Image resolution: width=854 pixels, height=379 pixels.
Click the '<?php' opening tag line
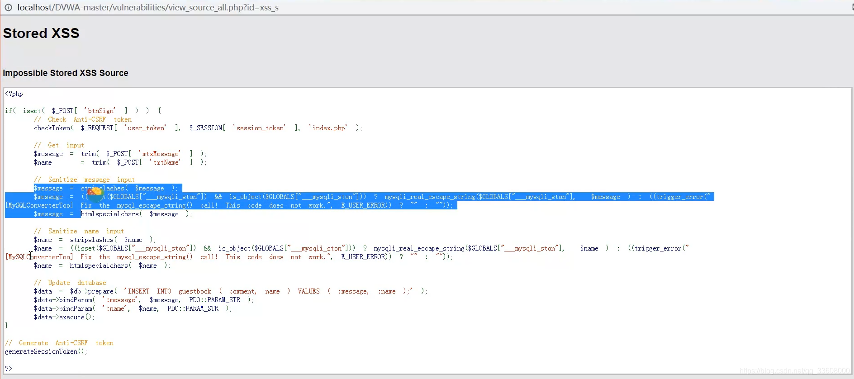[x=14, y=94]
